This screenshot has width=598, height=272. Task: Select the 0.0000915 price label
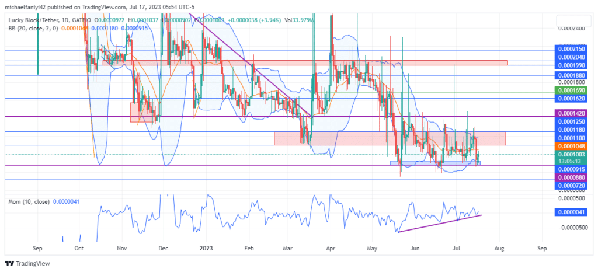pos(571,169)
